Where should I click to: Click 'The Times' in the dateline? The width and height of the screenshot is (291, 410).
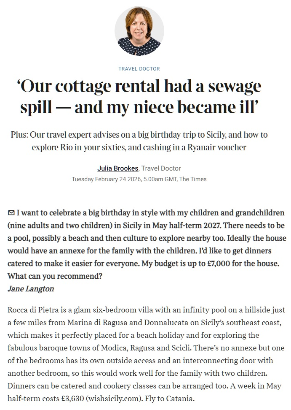tap(193, 179)
